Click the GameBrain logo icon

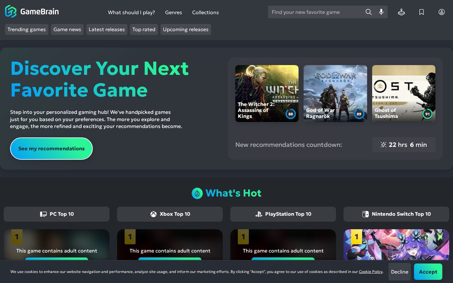pyautogui.click(x=11, y=12)
